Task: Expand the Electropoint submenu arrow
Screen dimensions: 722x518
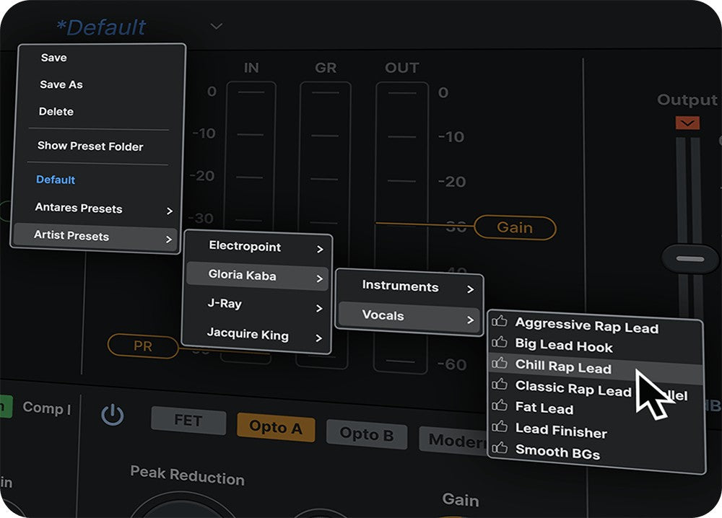Action: [x=320, y=250]
